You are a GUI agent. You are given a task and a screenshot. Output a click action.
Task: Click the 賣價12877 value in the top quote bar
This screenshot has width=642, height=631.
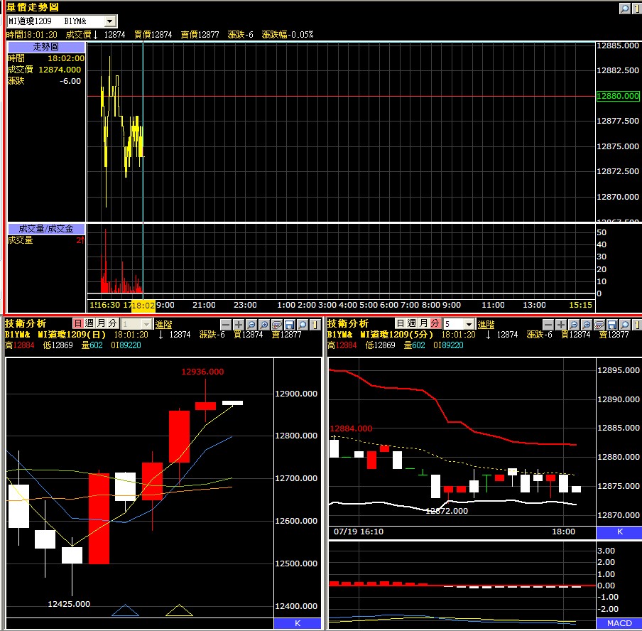200,34
